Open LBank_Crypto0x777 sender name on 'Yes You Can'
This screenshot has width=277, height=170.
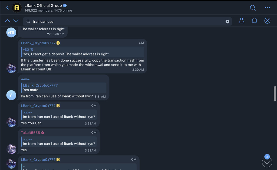click(38, 106)
